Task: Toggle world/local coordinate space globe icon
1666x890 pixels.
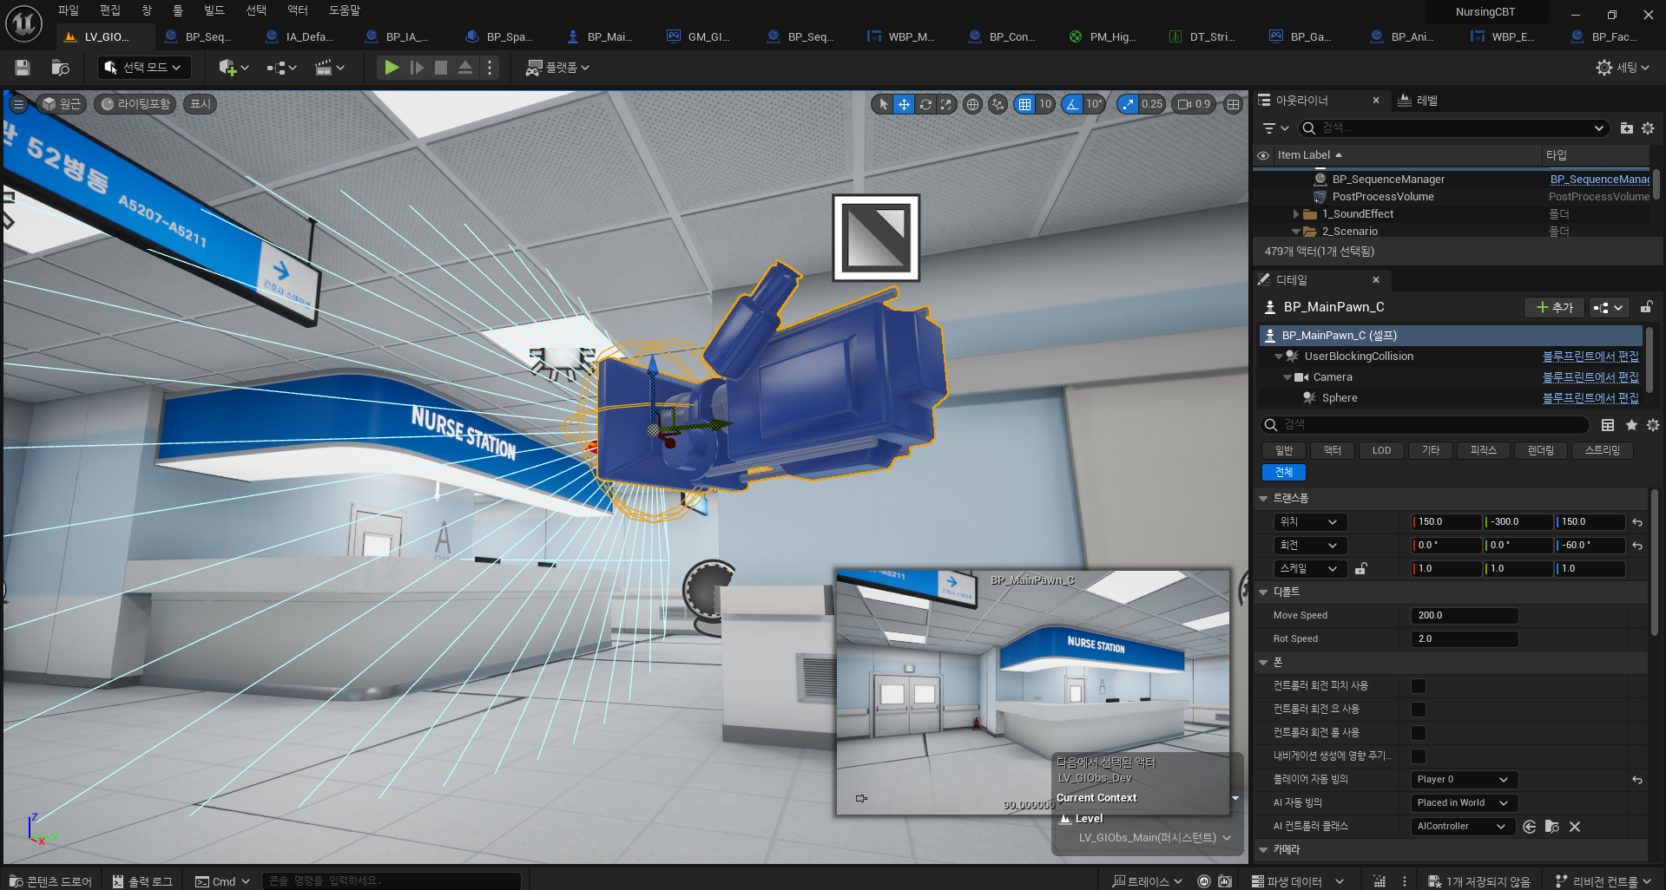Action: point(972,104)
